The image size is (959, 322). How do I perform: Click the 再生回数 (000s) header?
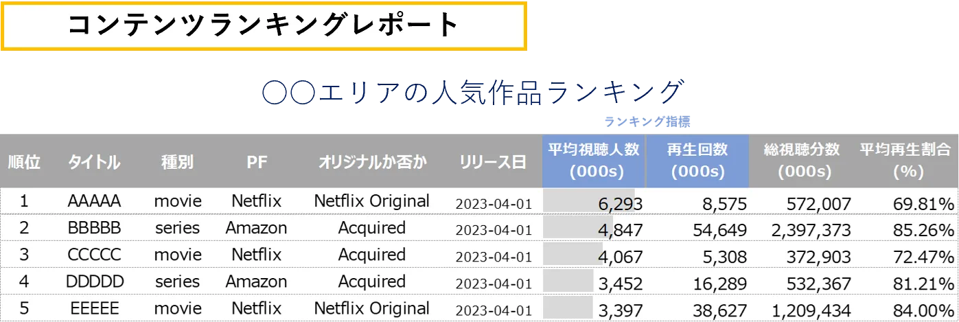tap(697, 161)
